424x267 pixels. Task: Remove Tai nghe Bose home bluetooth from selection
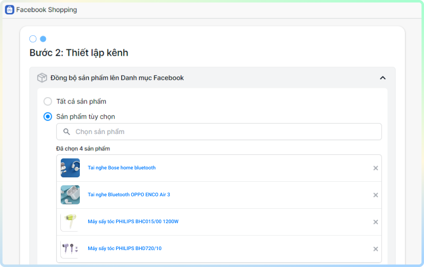pyautogui.click(x=376, y=168)
